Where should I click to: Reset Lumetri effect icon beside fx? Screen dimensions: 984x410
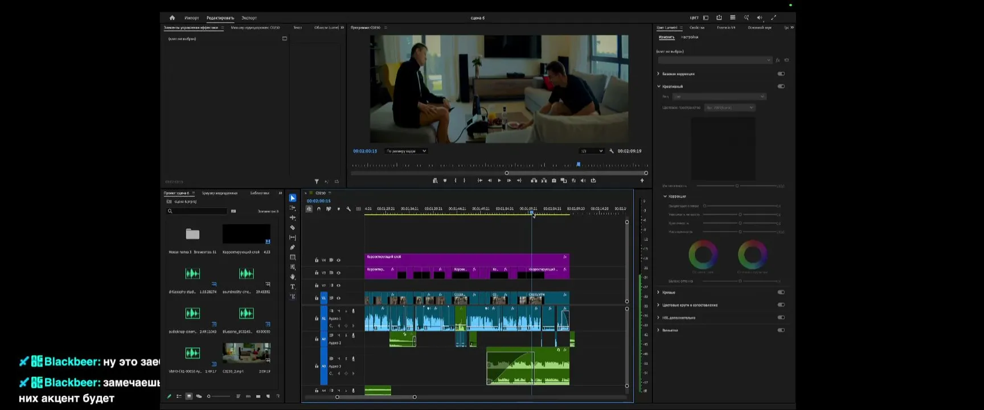[786, 60]
